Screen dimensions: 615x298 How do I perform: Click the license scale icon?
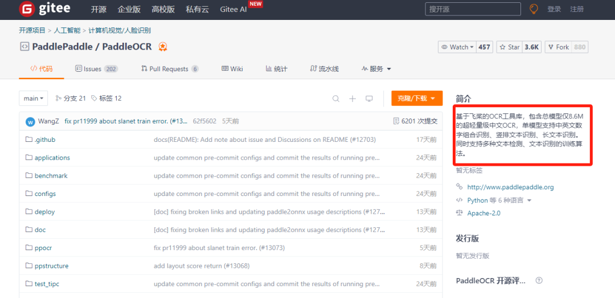pyautogui.click(x=460, y=213)
